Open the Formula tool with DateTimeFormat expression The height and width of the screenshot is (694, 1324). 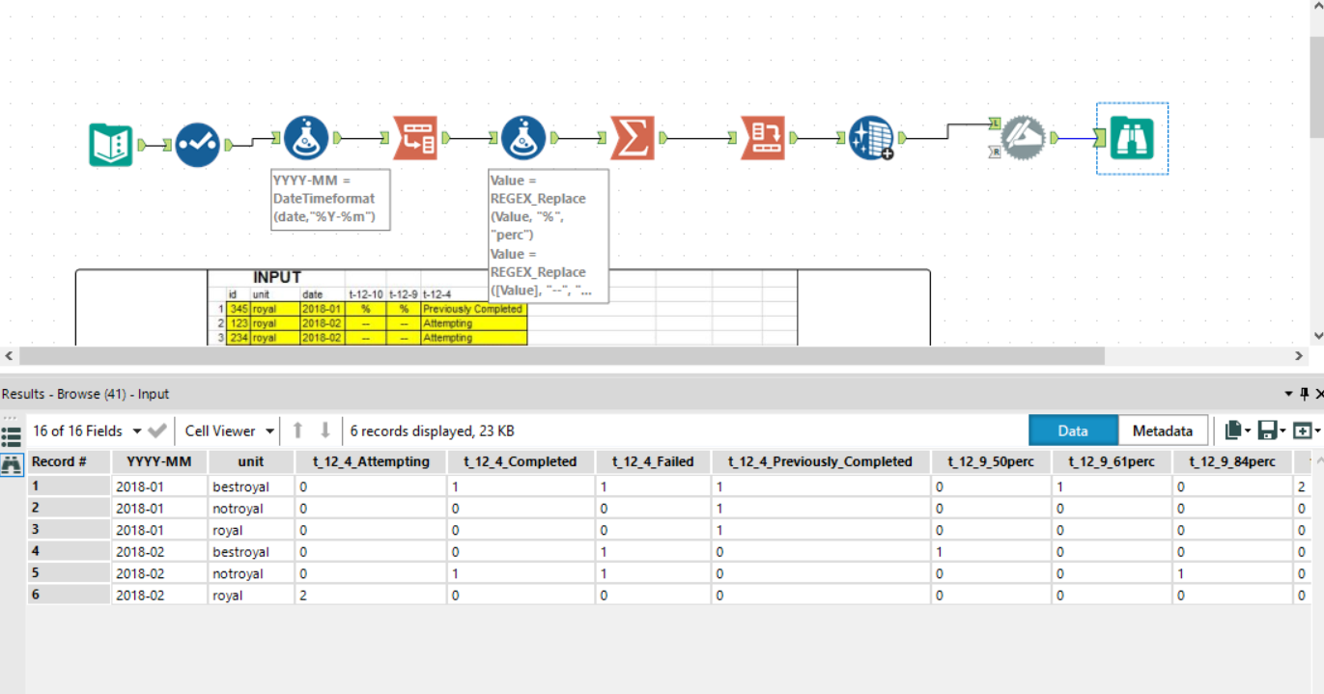(307, 138)
